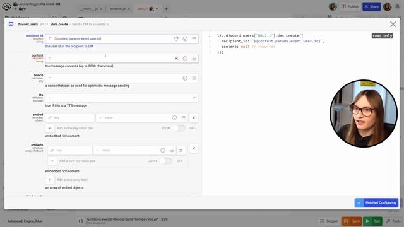Screen dimensions: 404x227
Task: Click the 'read only' badge in code panel
Action: [x=383, y=36]
